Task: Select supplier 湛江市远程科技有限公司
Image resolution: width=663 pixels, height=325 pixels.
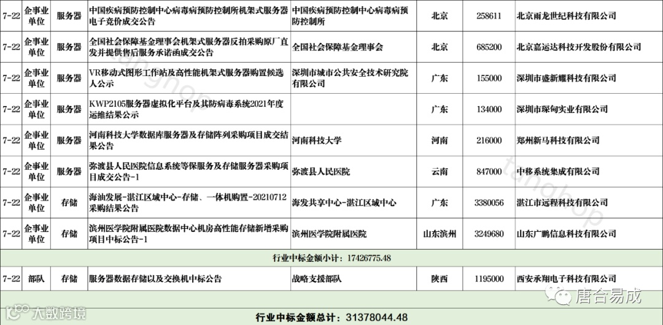Action: click(562, 202)
